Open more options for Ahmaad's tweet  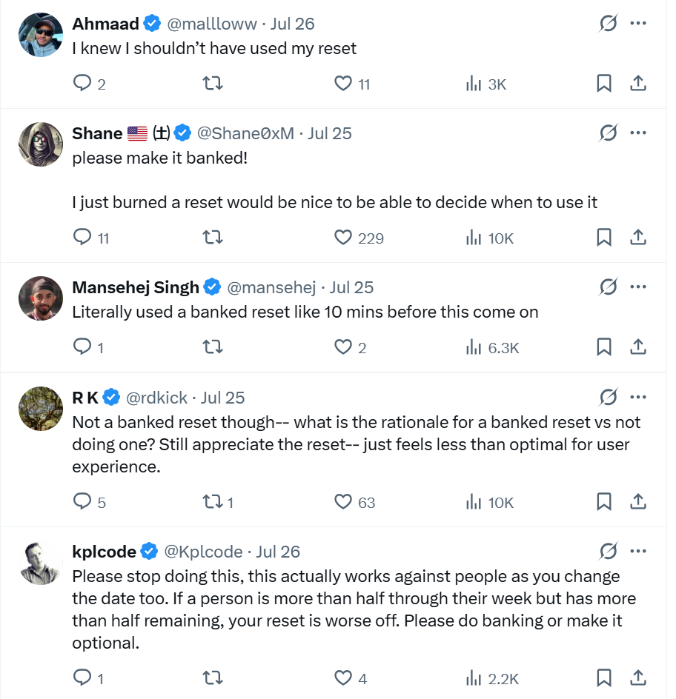[x=638, y=23]
